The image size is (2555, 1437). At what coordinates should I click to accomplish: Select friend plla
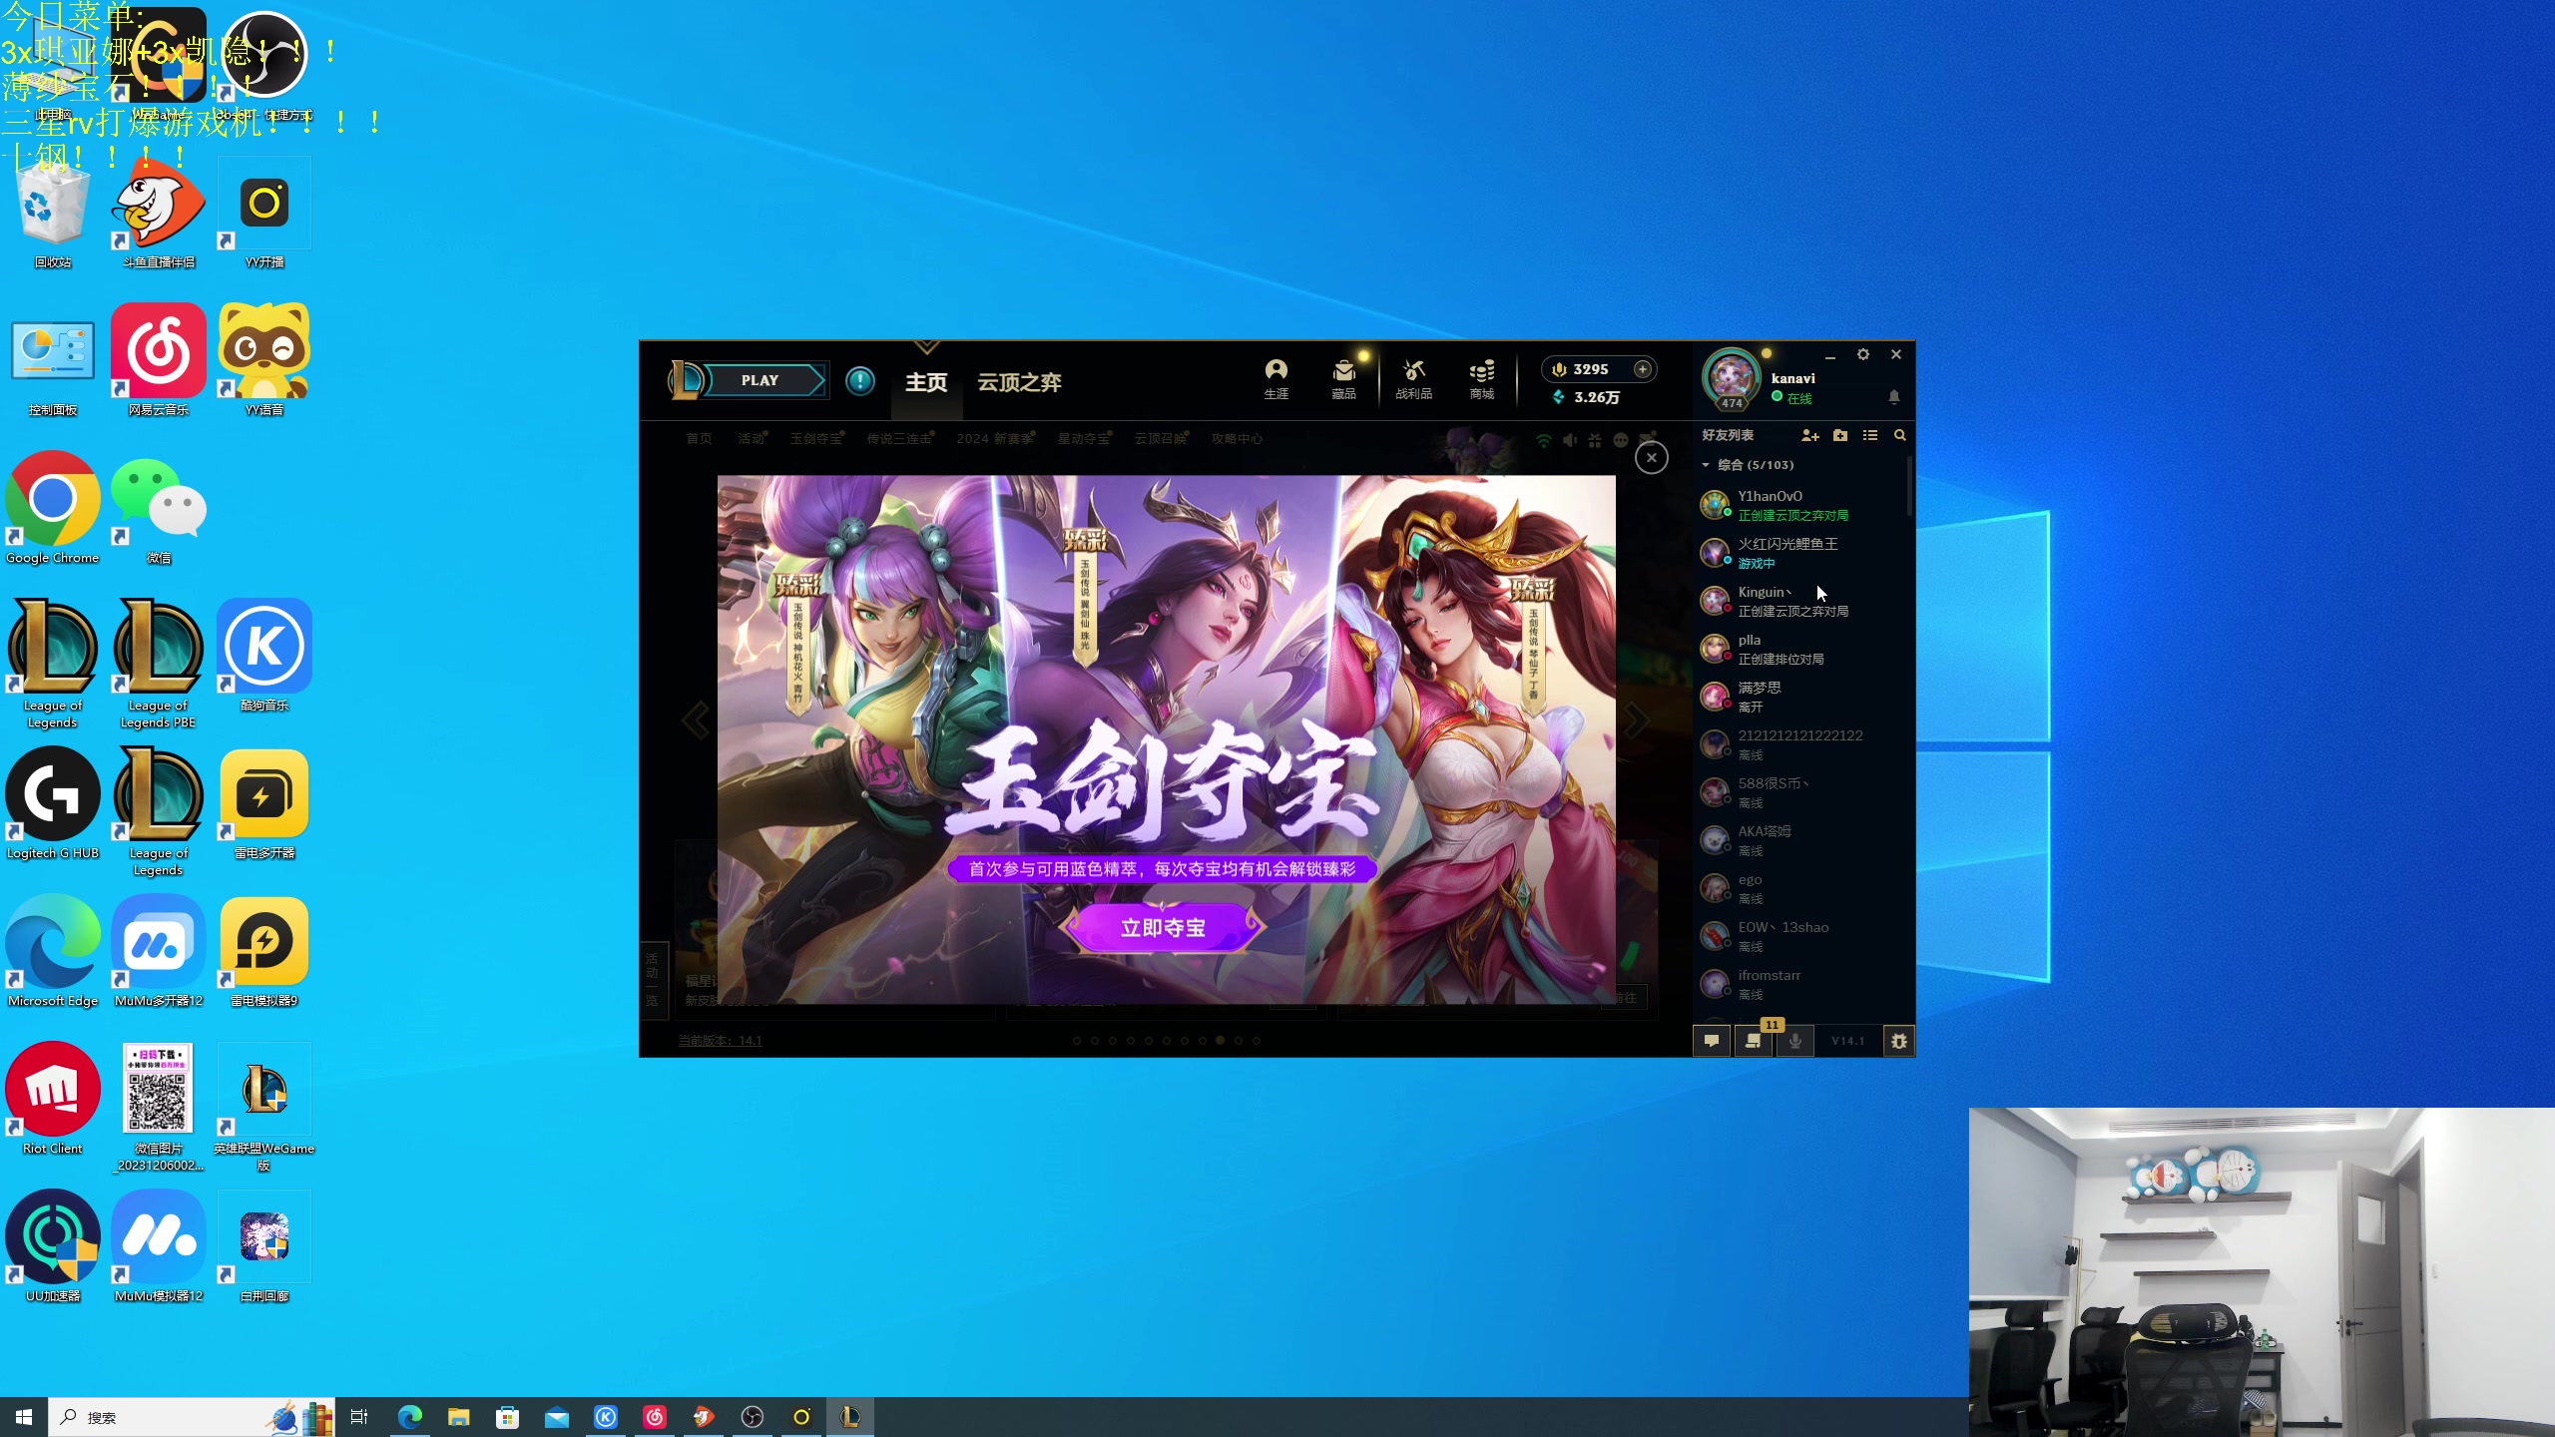pos(1801,649)
